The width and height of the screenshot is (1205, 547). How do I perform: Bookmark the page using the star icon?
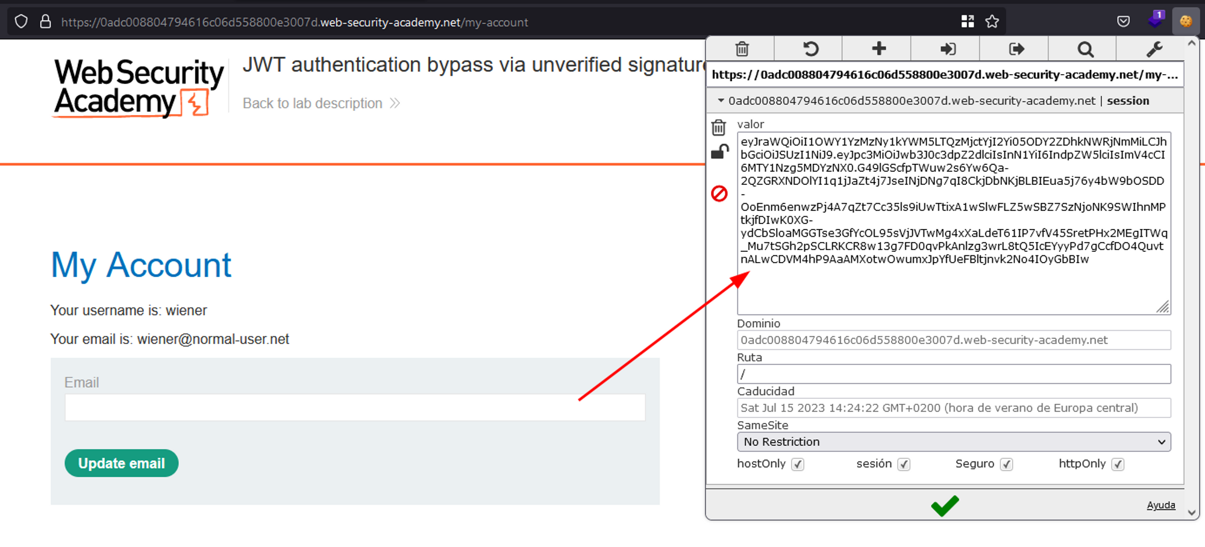pyautogui.click(x=992, y=21)
